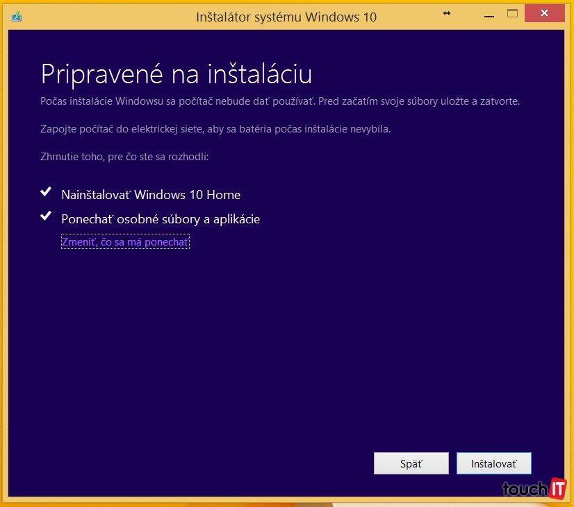Click the checkmark beside Ponechať osobné súbory

point(46,216)
